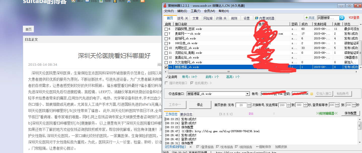Toggle the 登录报告 checkbox
This screenshot has height=153, width=362.
click(198, 147)
